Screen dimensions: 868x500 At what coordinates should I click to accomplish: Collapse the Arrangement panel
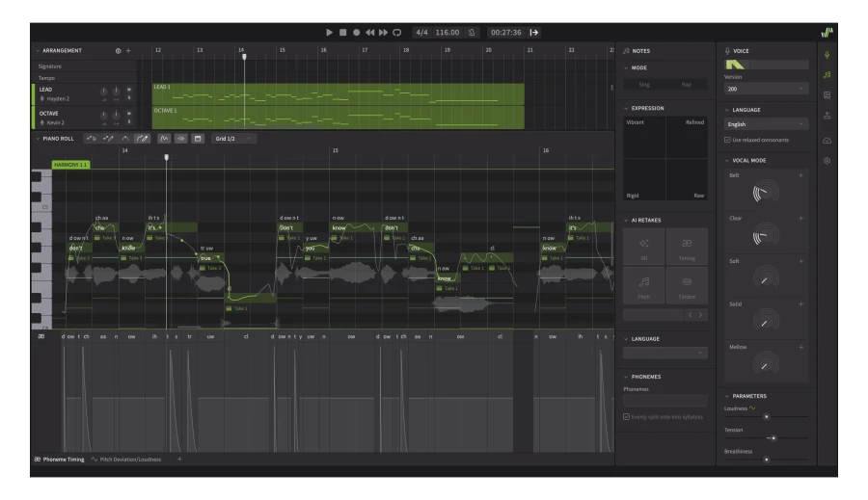[38, 51]
